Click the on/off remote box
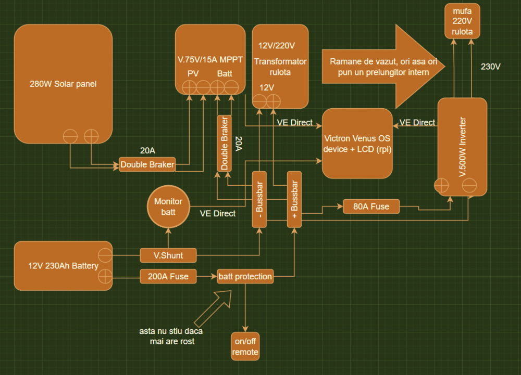Image resolution: width=521 pixels, height=375 pixels. (245, 346)
